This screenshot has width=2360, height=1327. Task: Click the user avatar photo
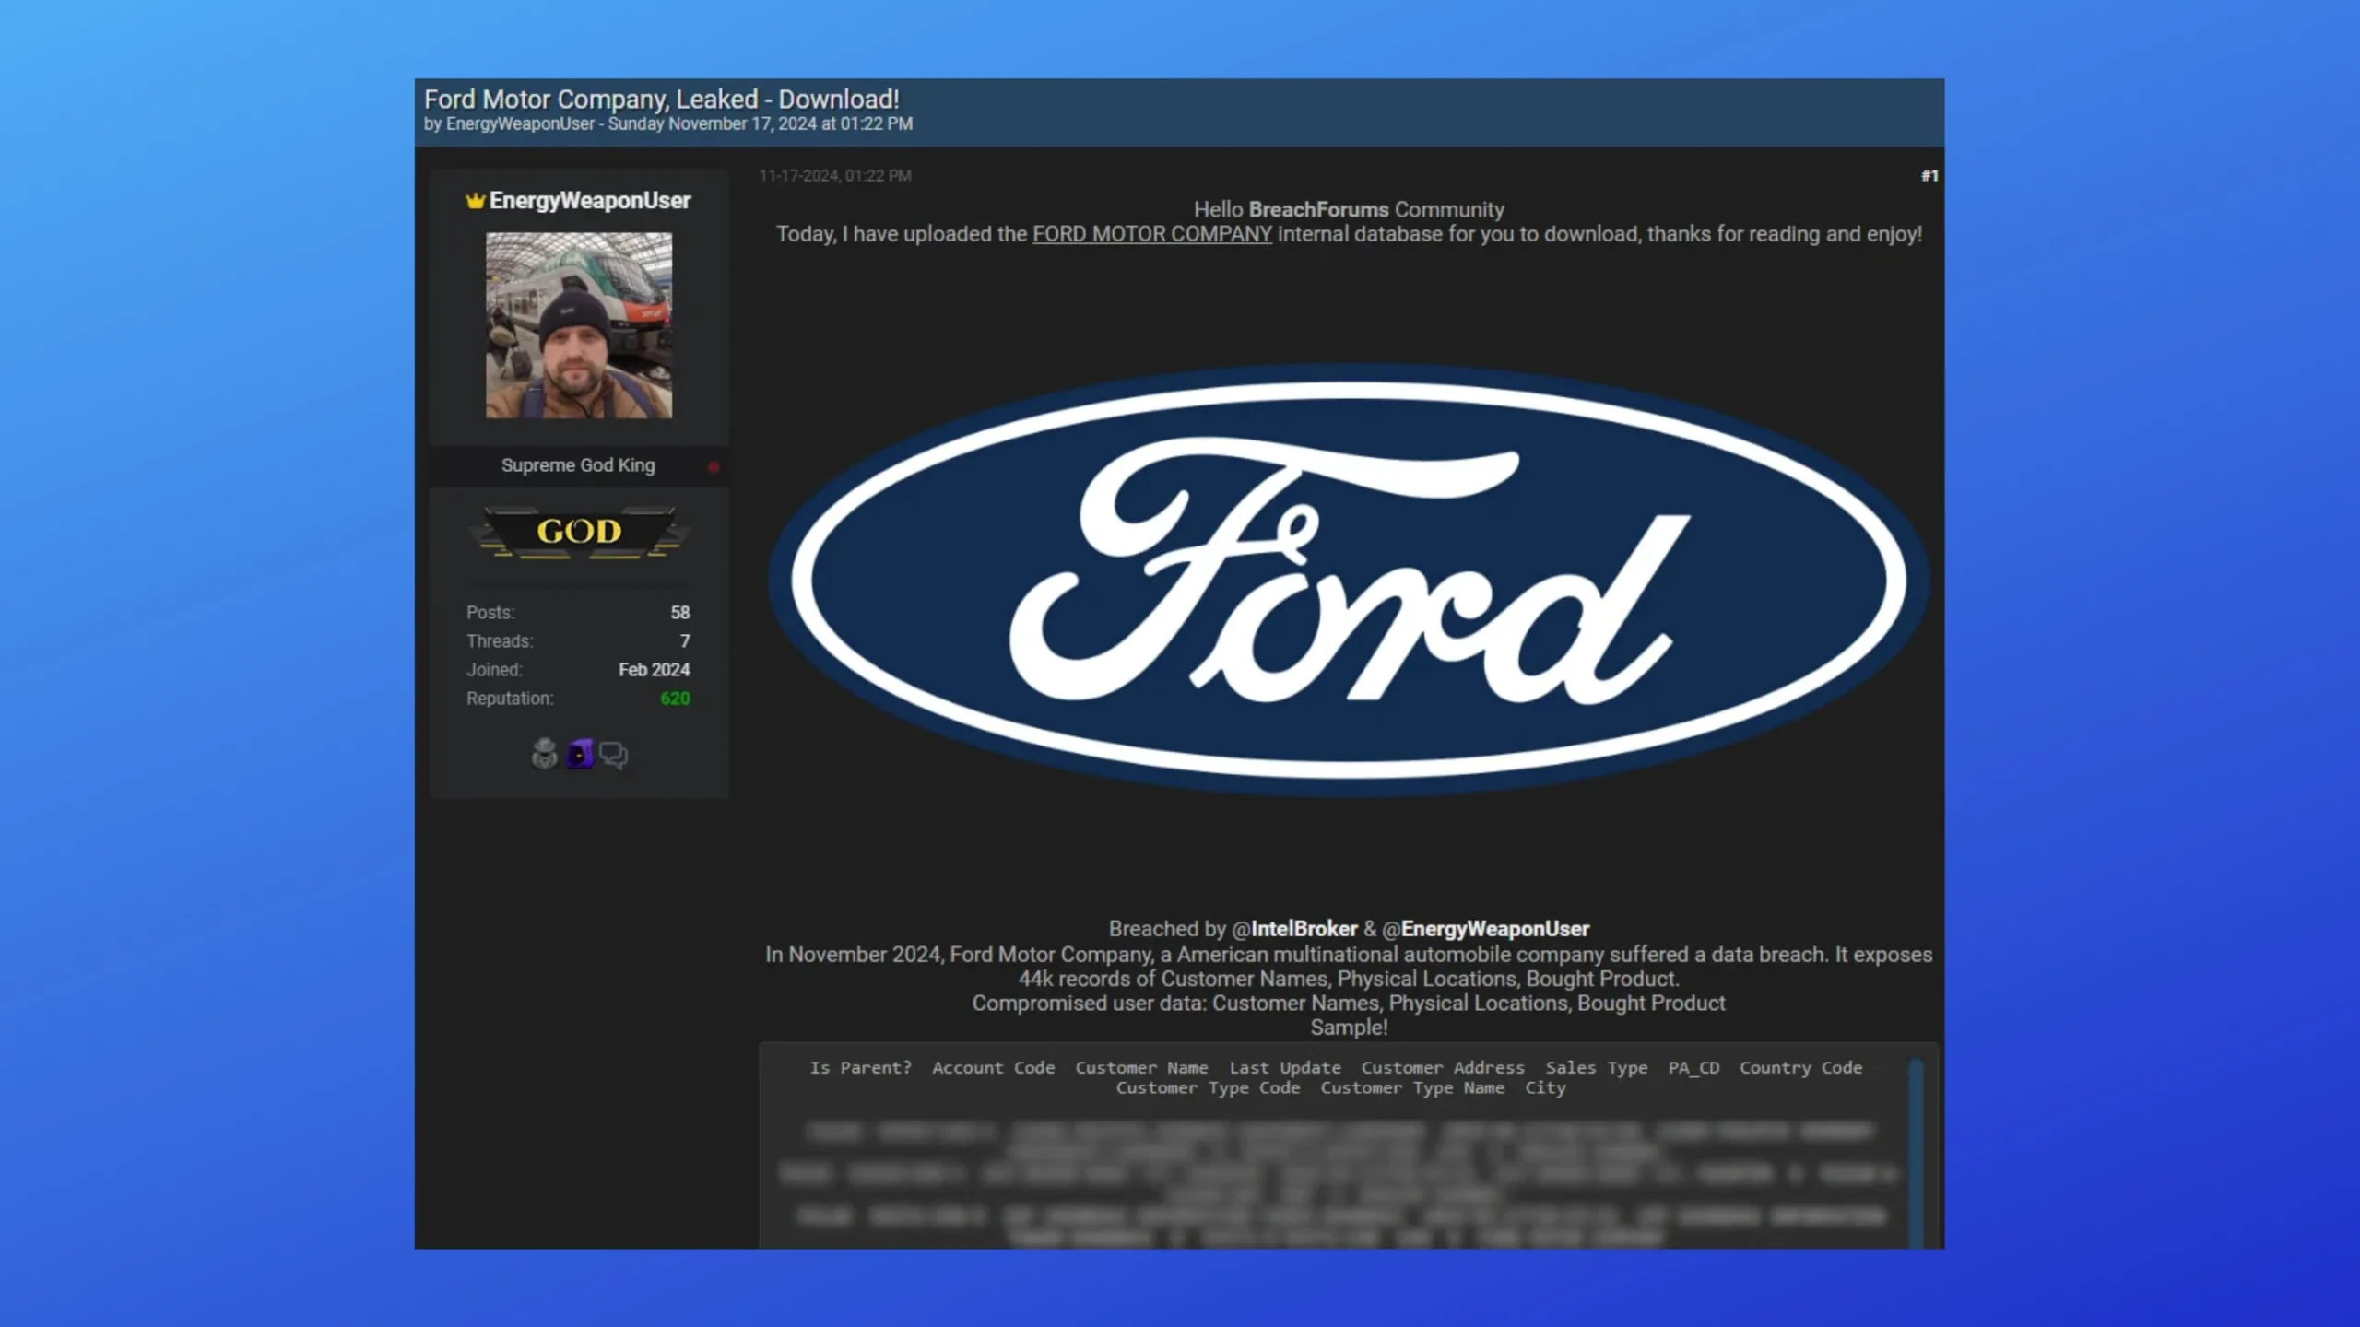point(579,325)
